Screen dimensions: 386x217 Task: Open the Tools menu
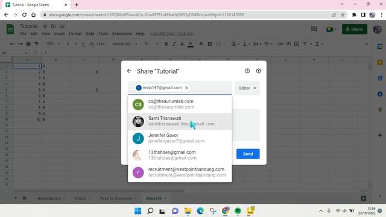click(103, 34)
